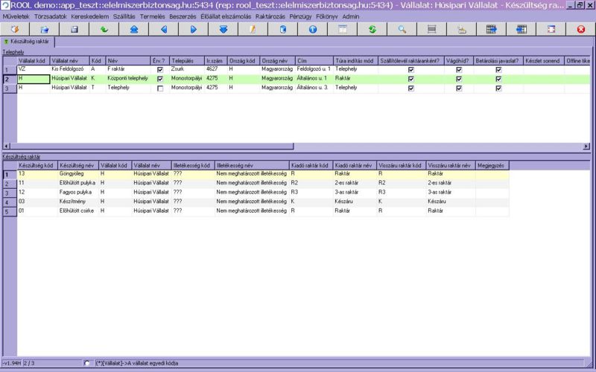Screen dimensions: 596x372
Task: Click the save (floppy disk) toolbar icon
Action: pyautogui.click(x=74, y=29)
